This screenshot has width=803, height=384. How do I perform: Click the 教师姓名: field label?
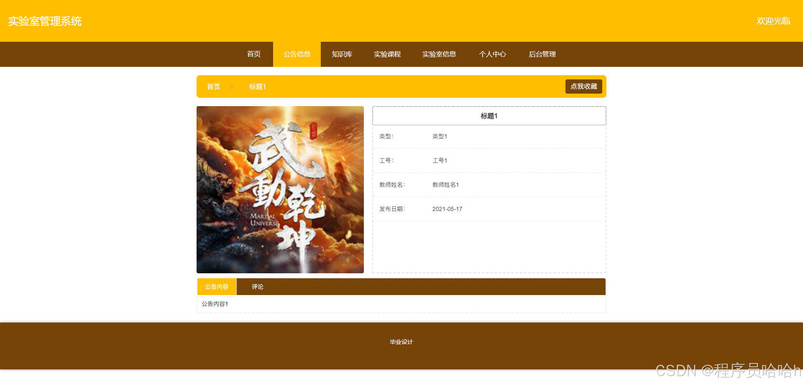coord(392,185)
